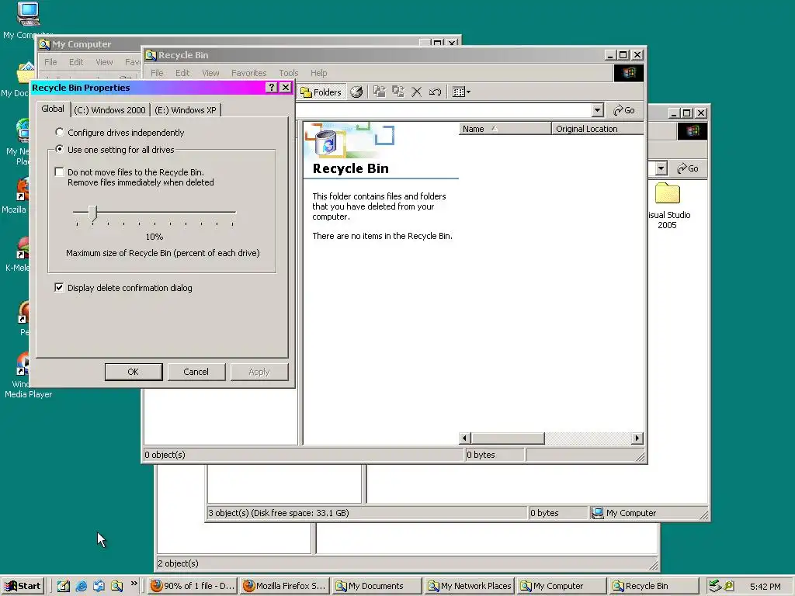
Task: Click the help question mark in Properties title bar
Action: 272,88
